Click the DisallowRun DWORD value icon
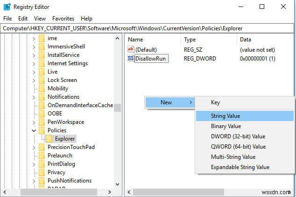This screenshot has width=296, height=197. (x=131, y=58)
